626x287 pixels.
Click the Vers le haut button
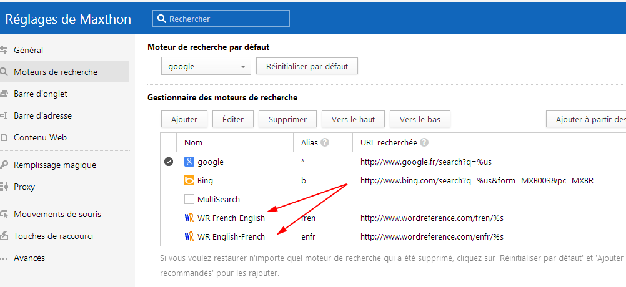(x=354, y=119)
